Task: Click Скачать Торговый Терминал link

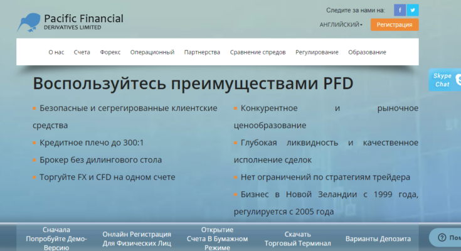Action: [x=297, y=238]
